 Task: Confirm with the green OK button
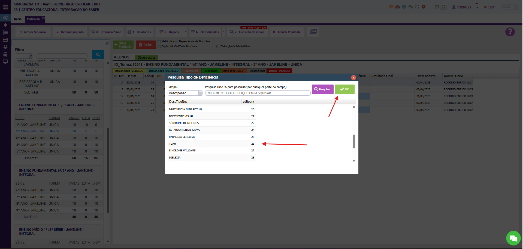point(344,89)
